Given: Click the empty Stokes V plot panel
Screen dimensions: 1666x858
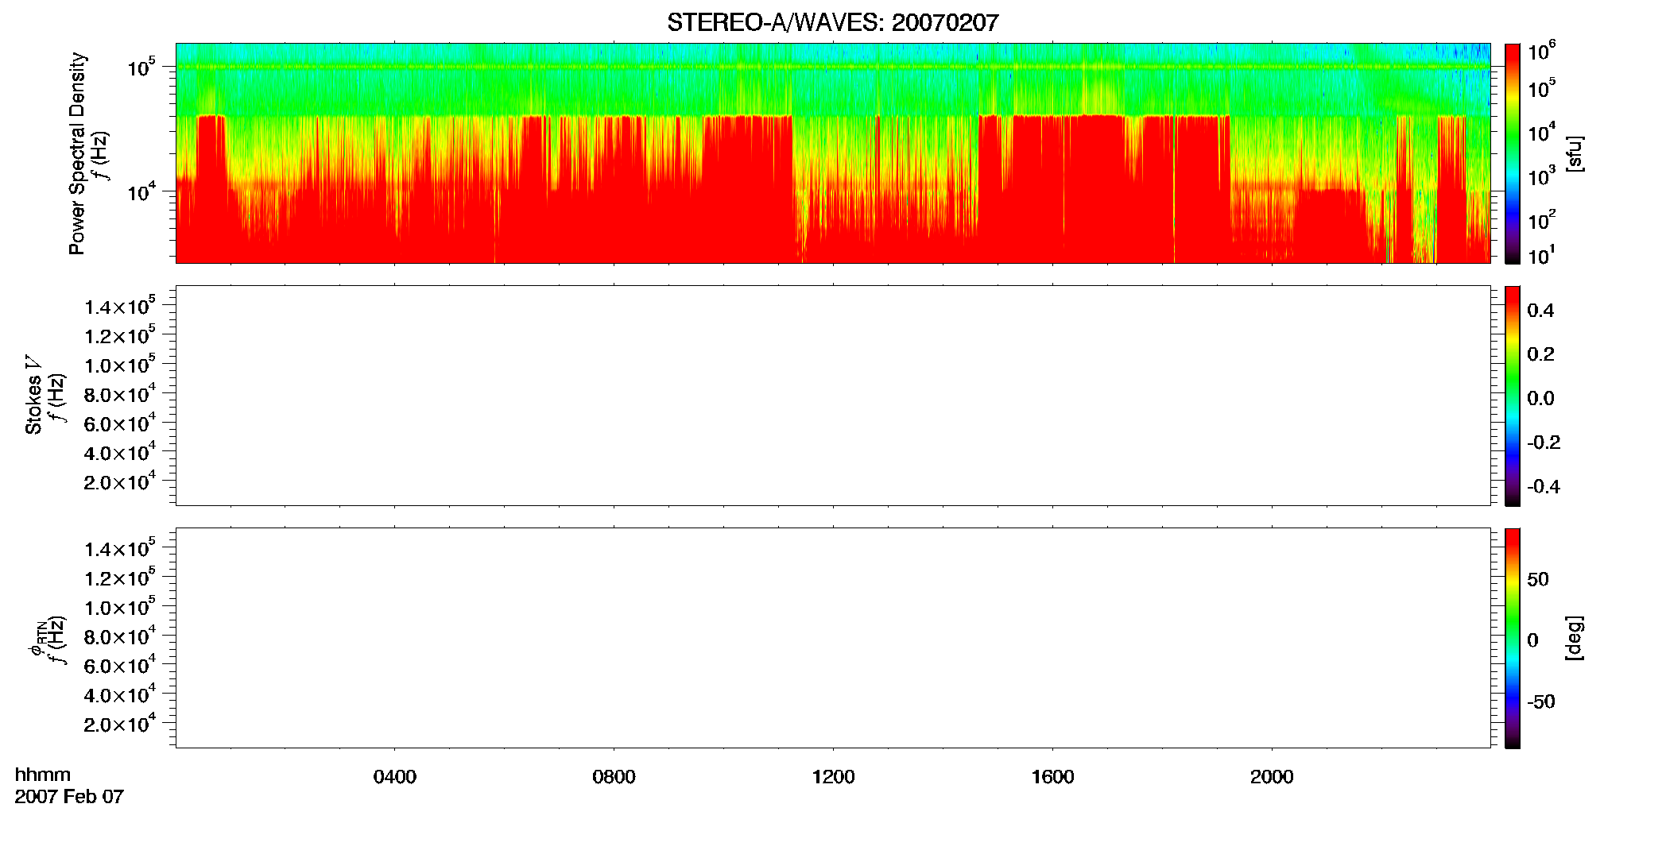Looking at the screenshot, I should point(833,396).
